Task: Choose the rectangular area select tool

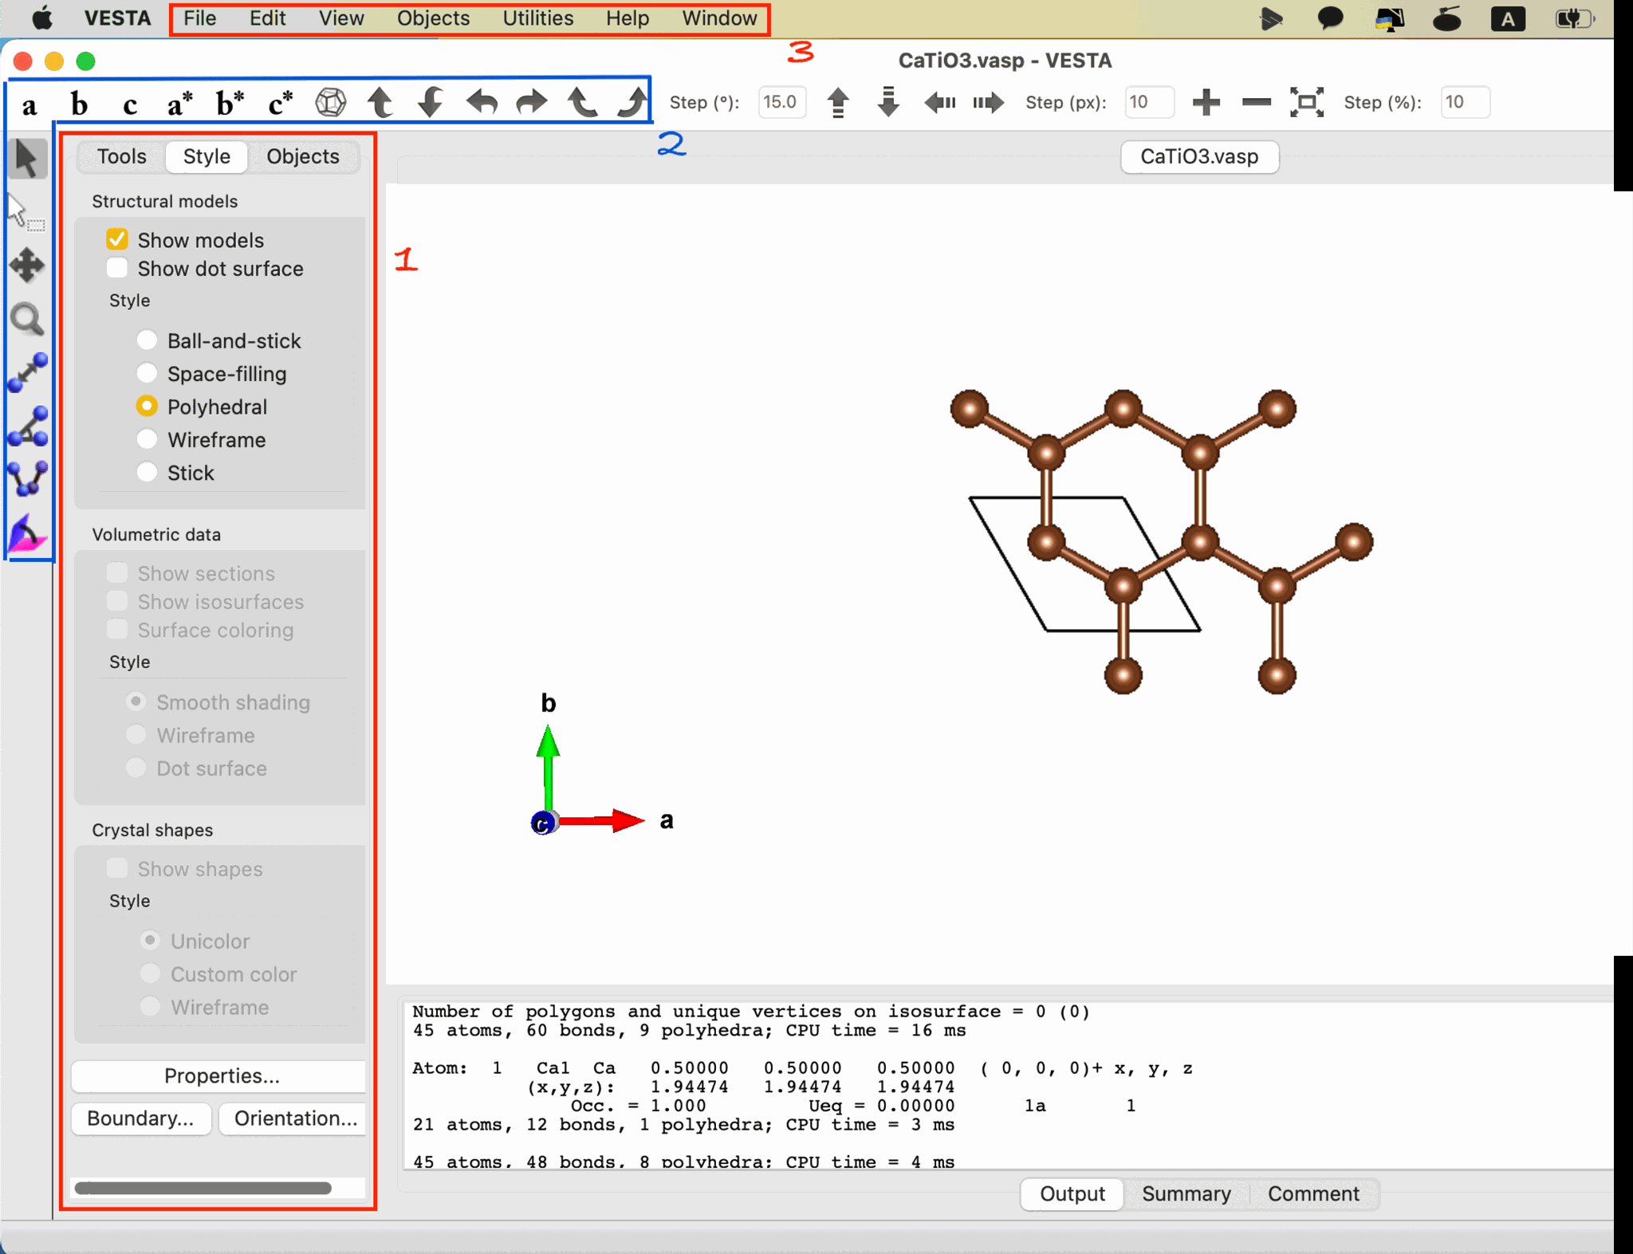Action: point(26,212)
